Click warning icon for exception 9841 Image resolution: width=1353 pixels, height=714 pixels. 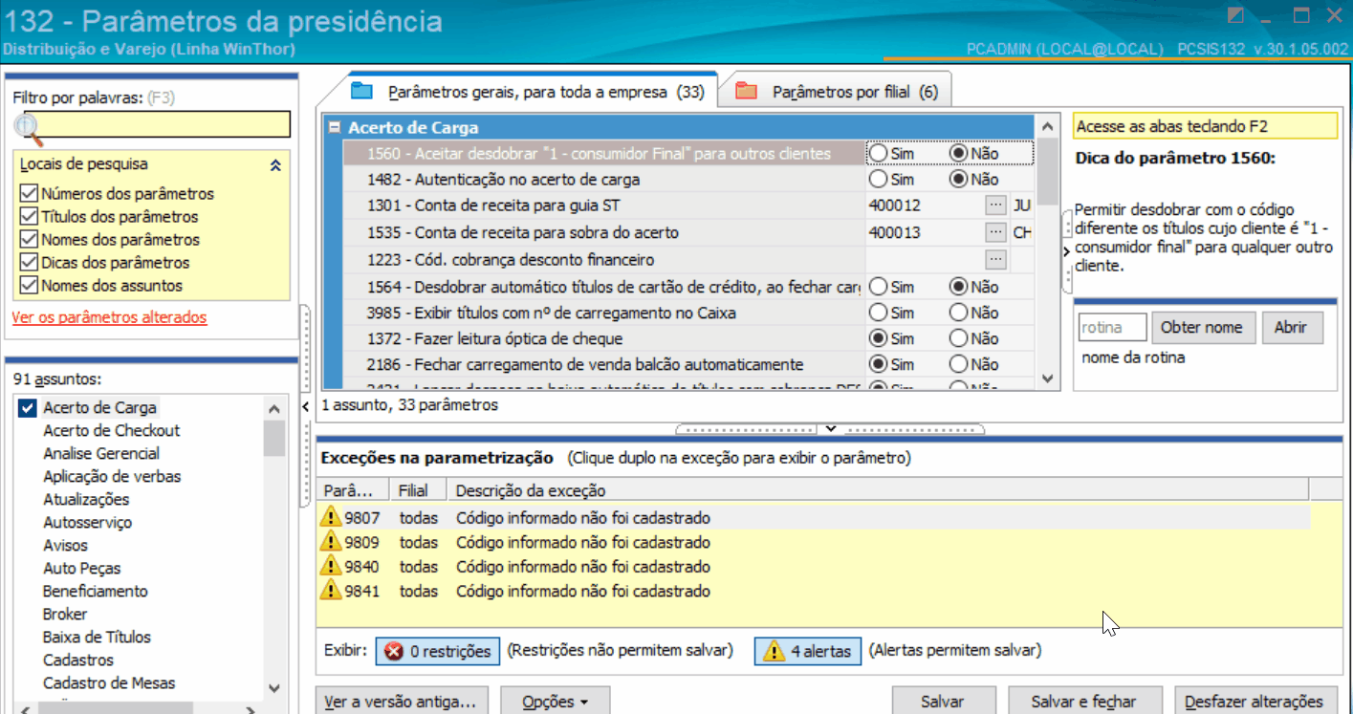331,591
